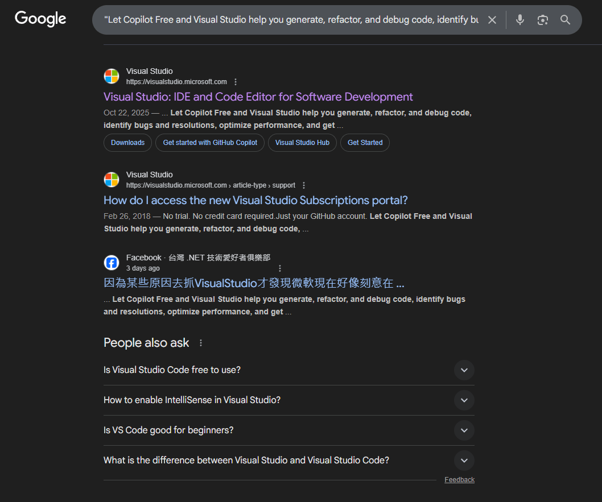
Task: Open the three-dot menu beside People also ask
Action: (200, 343)
